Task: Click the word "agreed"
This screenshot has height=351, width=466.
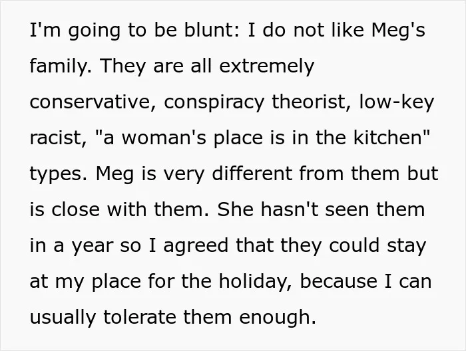Action: pyautogui.click(x=196, y=247)
